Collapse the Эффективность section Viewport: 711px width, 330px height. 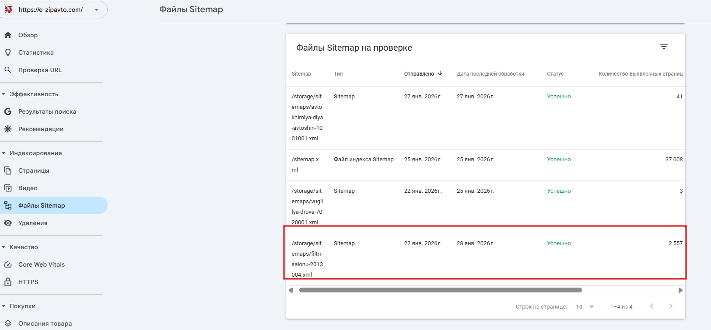tap(4, 94)
